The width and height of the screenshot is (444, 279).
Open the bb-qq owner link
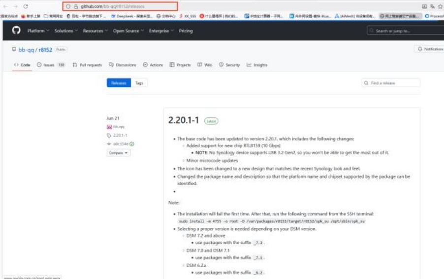(x=26, y=50)
